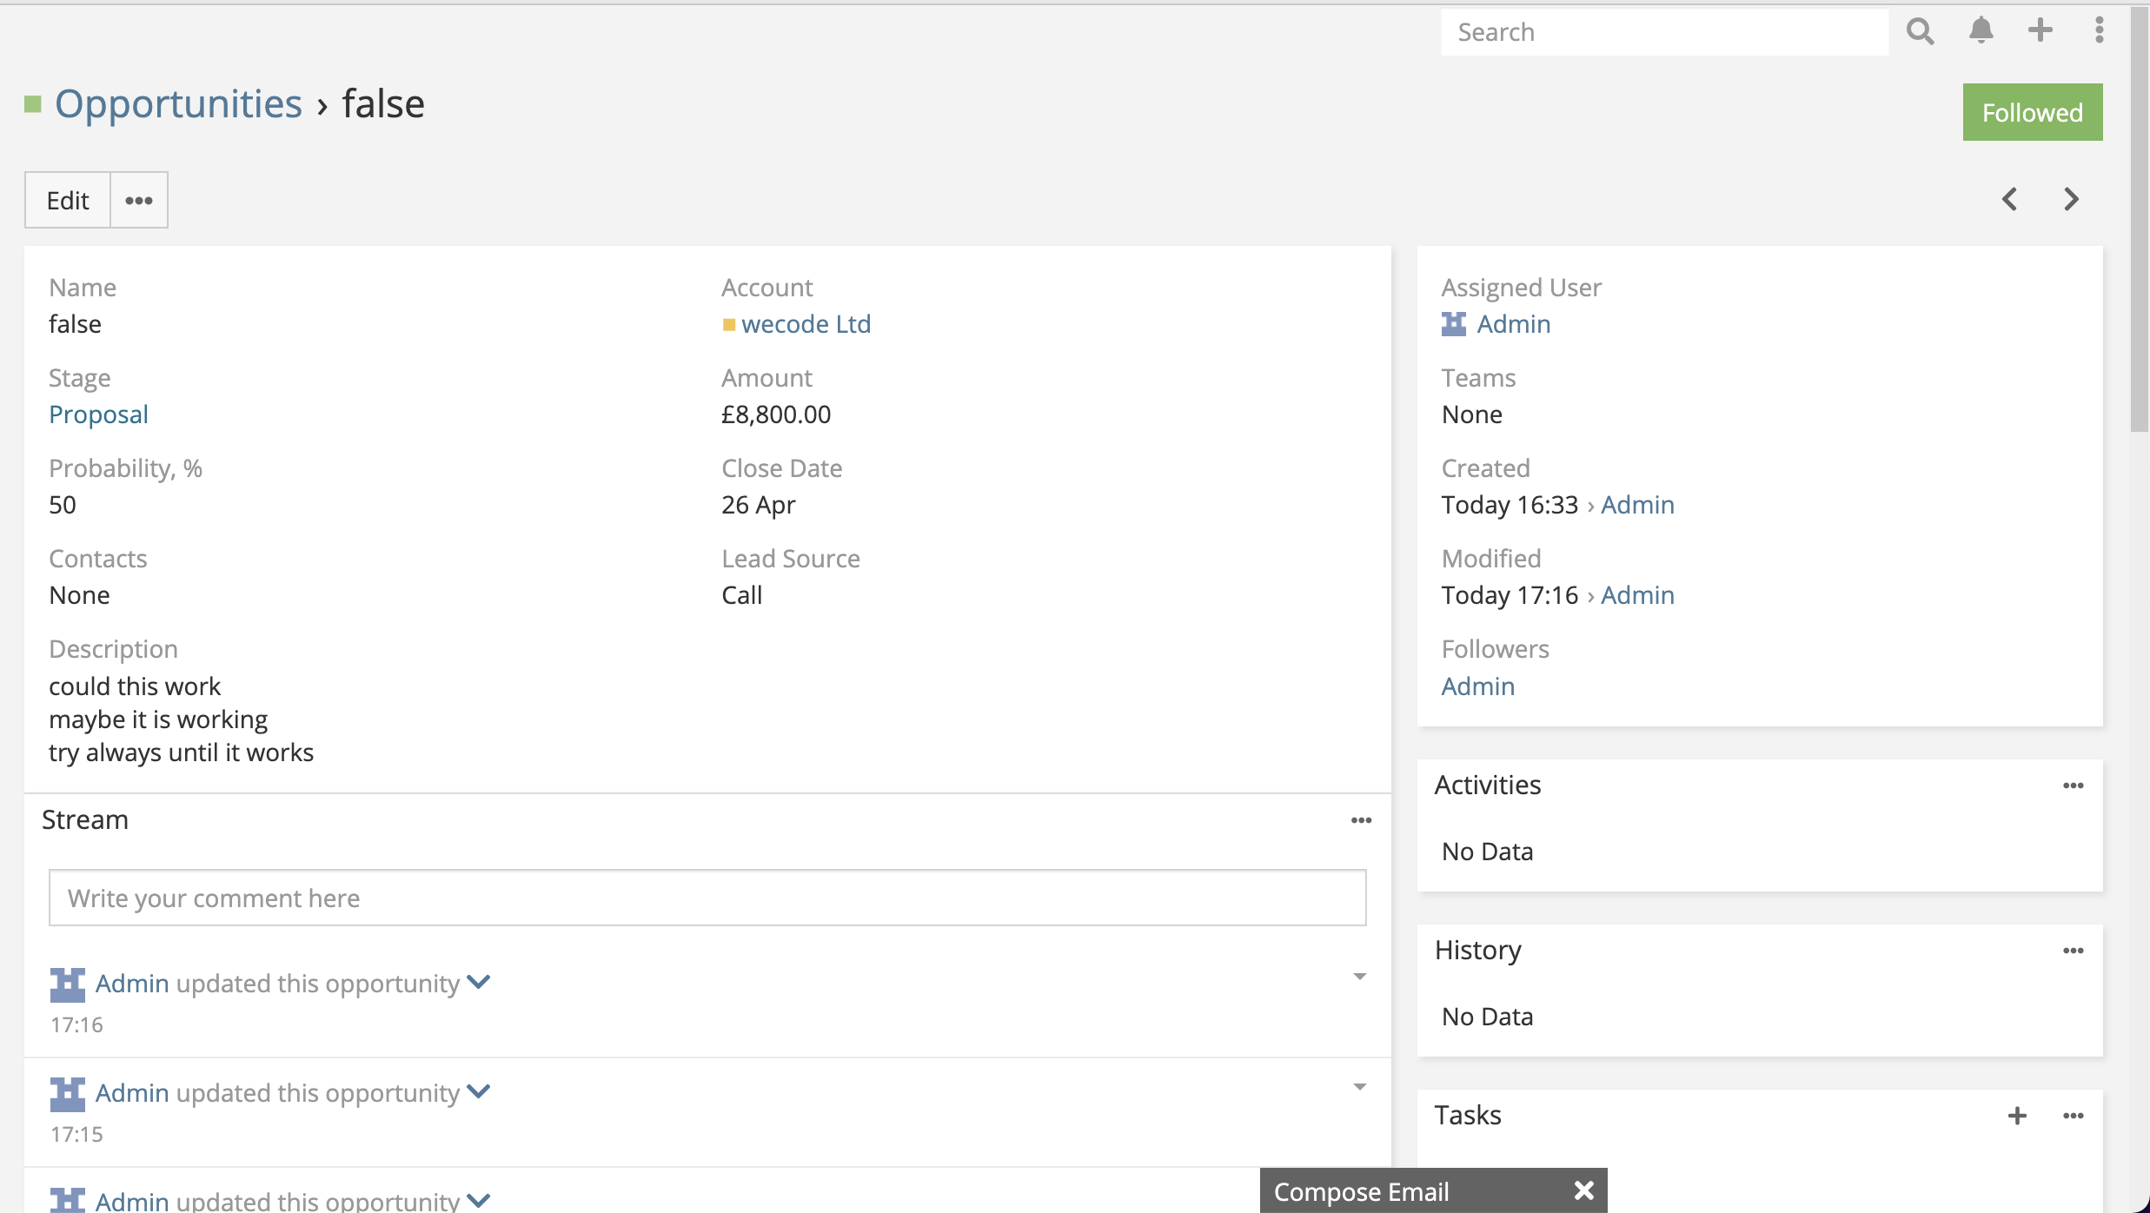Open the History panel options menu
The width and height of the screenshot is (2150, 1213).
(2074, 950)
